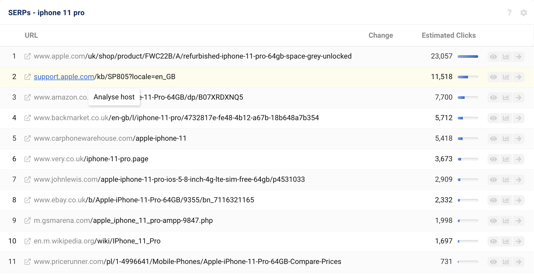Click the www.very.co.uk host link
The width and height of the screenshot is (534, 276).
coord(59,159)
